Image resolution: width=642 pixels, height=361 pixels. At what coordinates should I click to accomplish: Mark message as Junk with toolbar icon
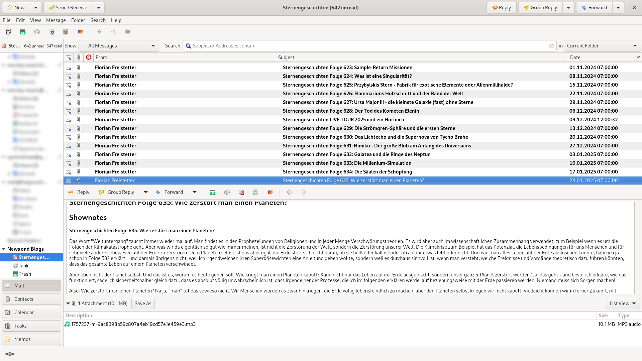coord(37,32)
